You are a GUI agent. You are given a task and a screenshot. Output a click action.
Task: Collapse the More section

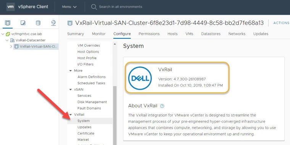[71, 71]
